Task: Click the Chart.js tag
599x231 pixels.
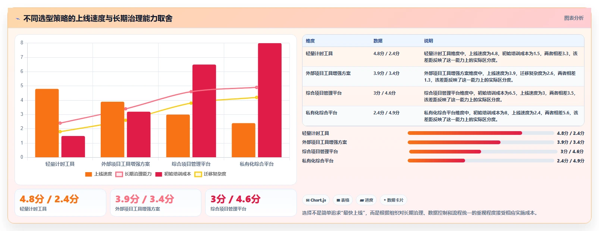Action: point(316,200)
